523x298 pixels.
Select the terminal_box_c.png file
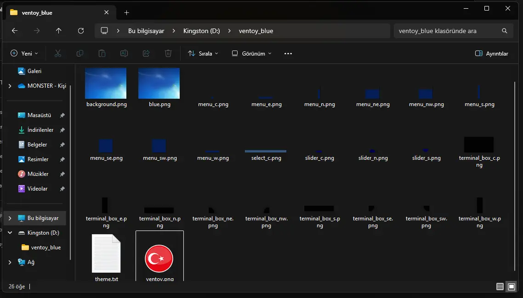click(479, 152)
